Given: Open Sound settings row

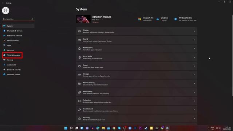Looking at the screenshot, I should coord(137,40).
